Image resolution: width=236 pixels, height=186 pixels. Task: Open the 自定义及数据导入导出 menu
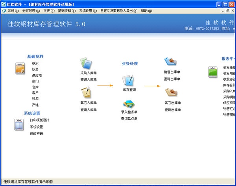119,11
